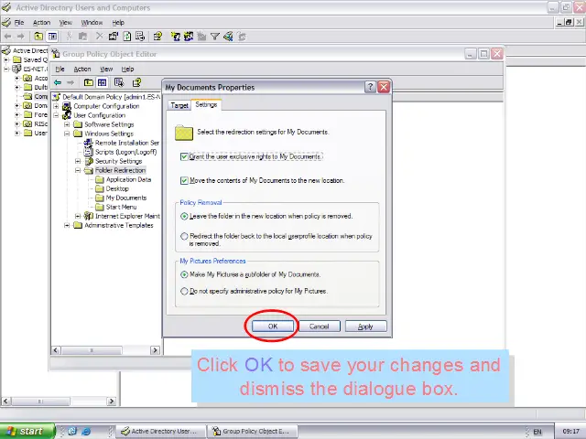The height and width of the screenshot is (439, 586).
Task: Open Action menu in Group Policy Object Editor
Action: [82, 70]
